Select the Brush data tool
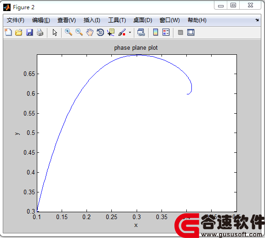265x238 pixels. (122, 32)
